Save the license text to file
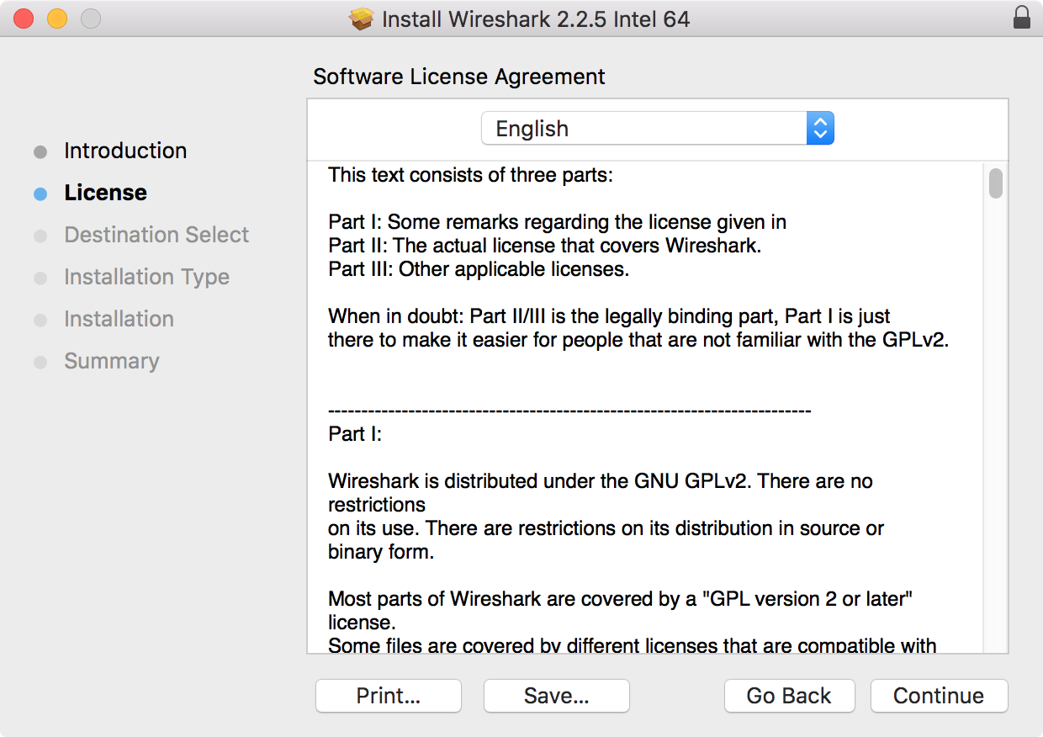Viewport: 1043px width, 737px height. point(556,696)
